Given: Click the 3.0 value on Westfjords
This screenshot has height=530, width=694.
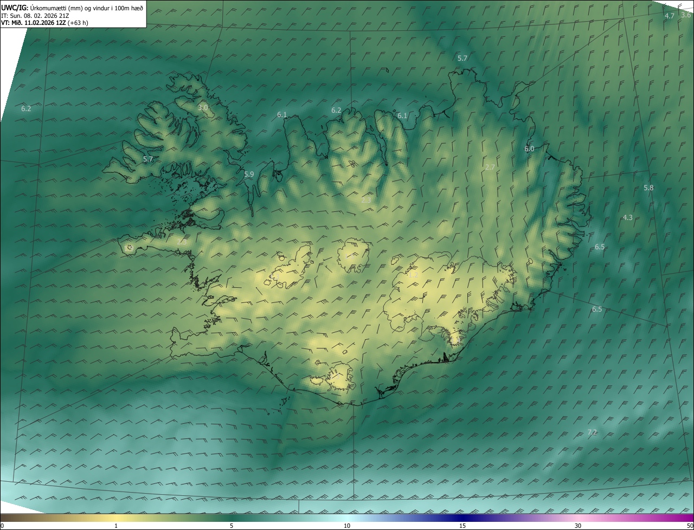Looking at the screenshot, I should pyautogui.click(x=203, y=108).
